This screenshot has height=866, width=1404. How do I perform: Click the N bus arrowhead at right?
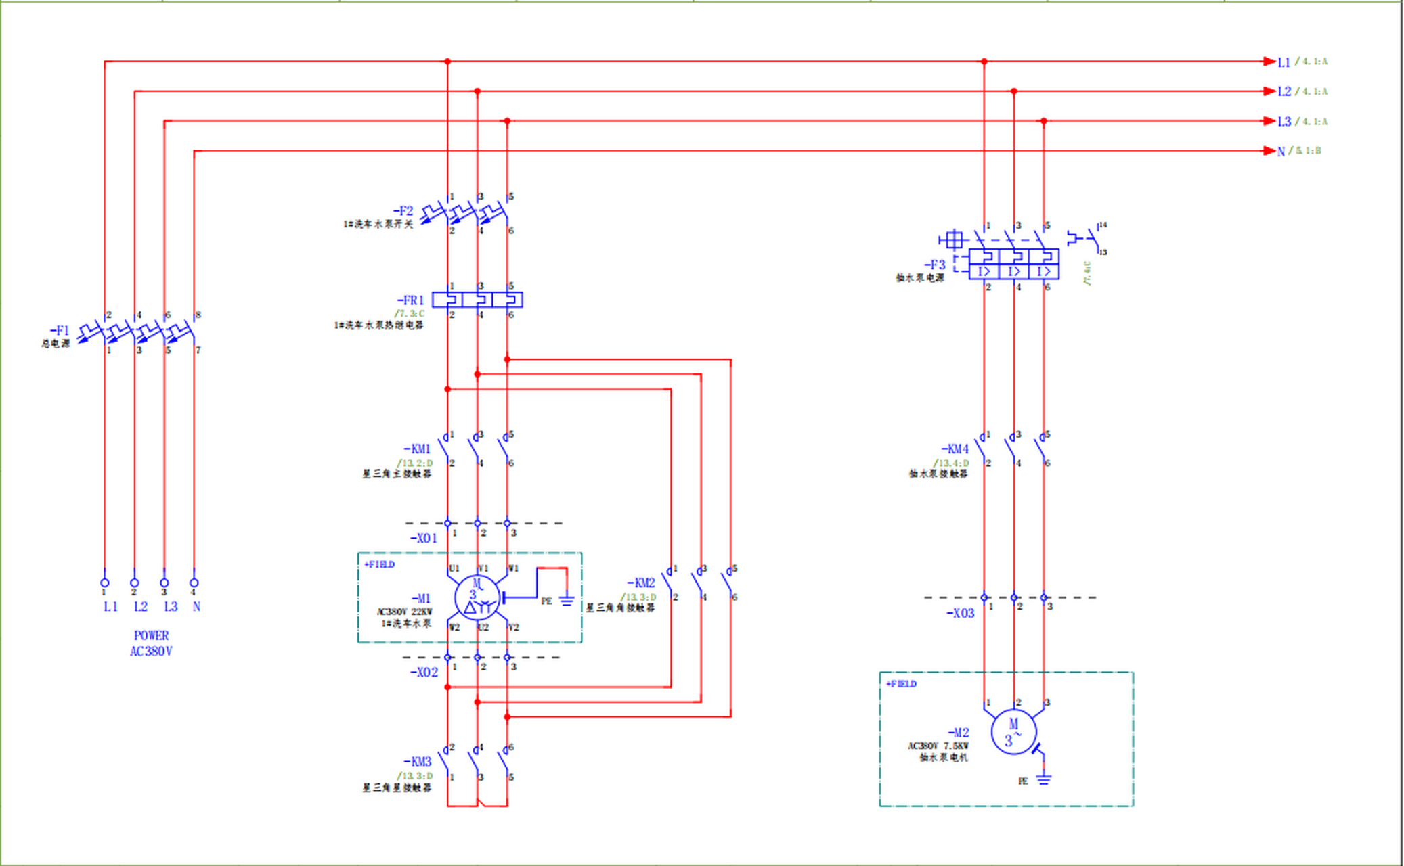tap(1269, 151)
